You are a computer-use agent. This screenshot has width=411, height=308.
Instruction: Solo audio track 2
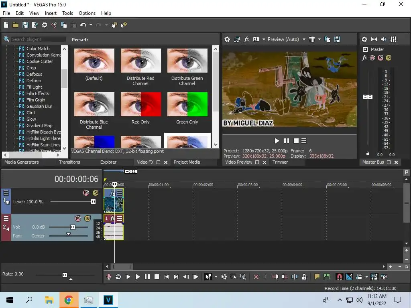coord(87,219)
